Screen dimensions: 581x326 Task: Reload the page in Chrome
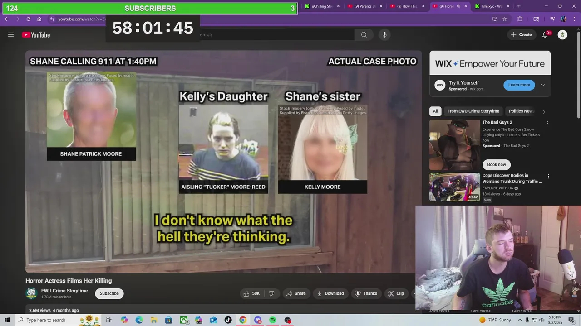(28, 19)
